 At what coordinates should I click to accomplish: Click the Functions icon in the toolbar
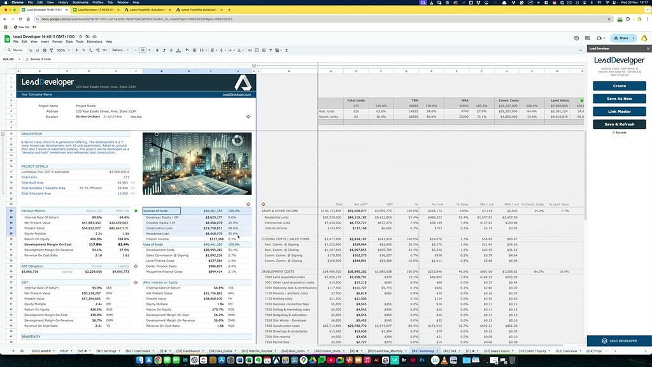(287, 50)
